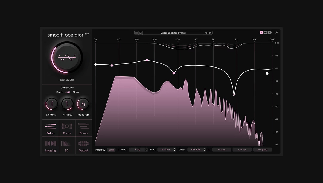Select the A preset state
323x183 pixels.
(261, 32)
